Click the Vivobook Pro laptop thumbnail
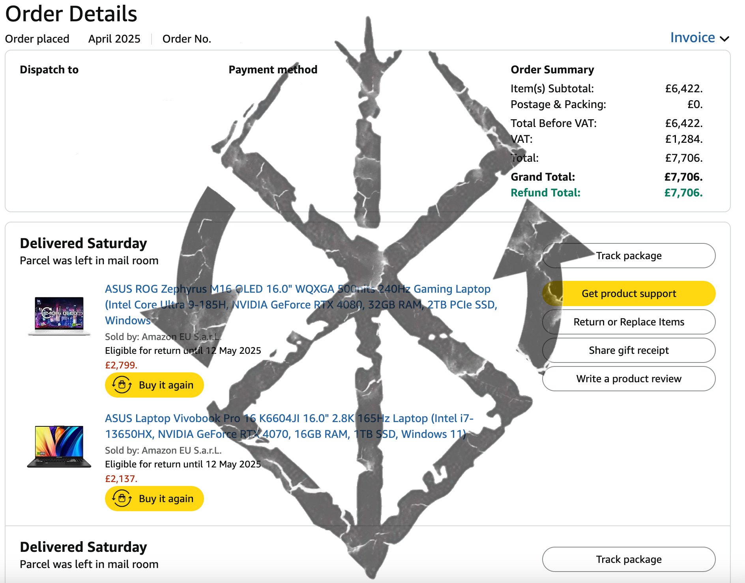 point(59,447)
